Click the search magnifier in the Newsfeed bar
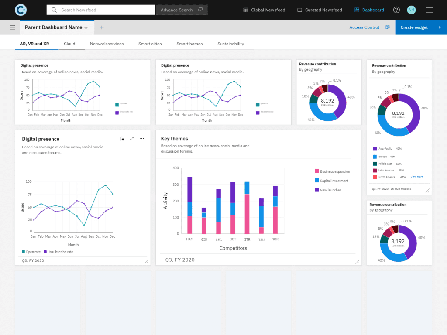447x335 pixels. 54,10
